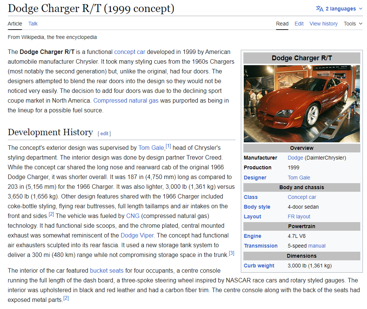Jump to citation footnote 3

(231, 253)
